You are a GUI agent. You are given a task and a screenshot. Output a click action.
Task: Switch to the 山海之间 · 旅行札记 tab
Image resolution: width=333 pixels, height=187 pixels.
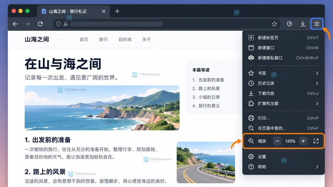click(x=73, y=11)
